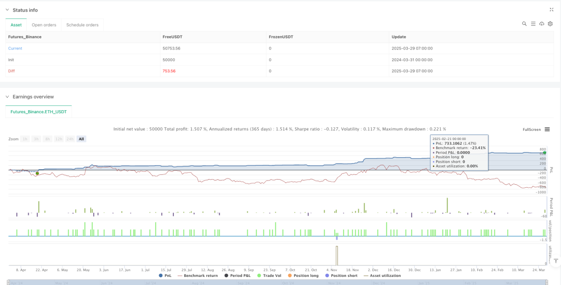This screenshot has width=561, height=285.
Task: Click the Diff row label
Action: click(11, 71)
